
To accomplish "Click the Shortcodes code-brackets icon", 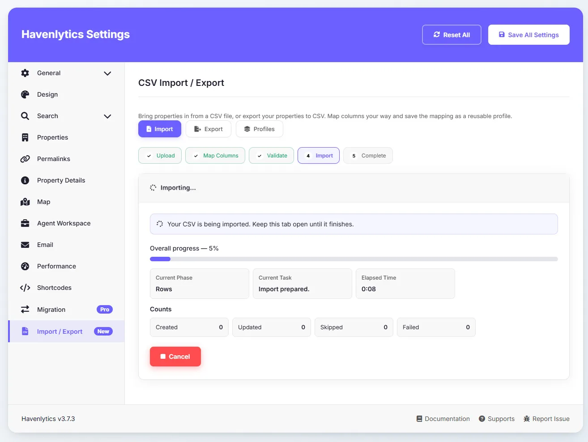I will (25, 288).
